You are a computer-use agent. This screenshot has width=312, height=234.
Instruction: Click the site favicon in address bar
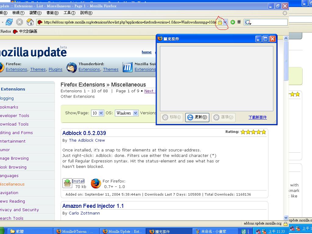[x=40, y=22]
